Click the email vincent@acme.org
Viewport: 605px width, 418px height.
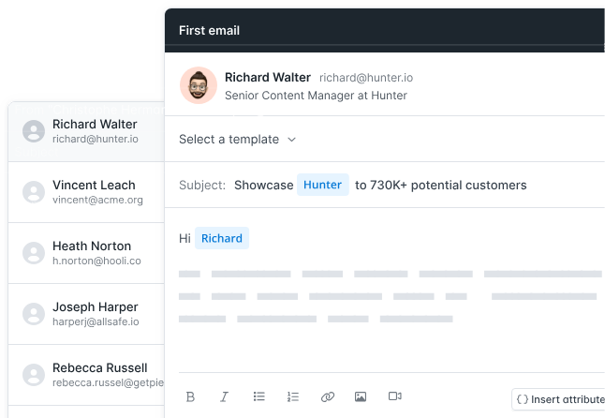tap(97, 200)
